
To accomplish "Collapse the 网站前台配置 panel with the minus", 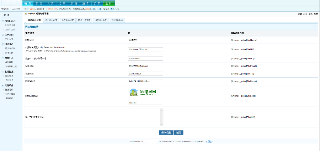I will [x=315, y=27].
